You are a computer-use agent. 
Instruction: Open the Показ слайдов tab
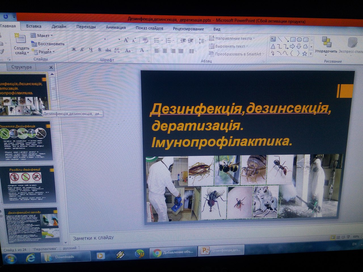tap(149, 28)
